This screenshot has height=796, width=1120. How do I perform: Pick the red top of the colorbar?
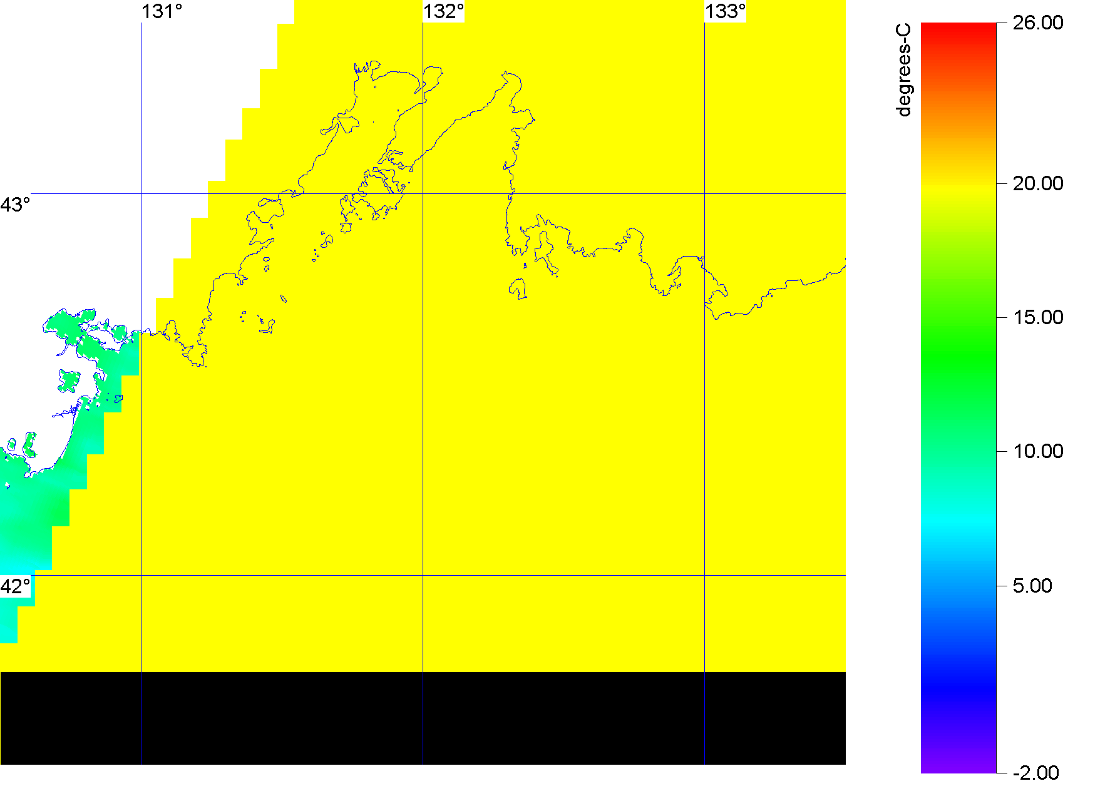coord(958,28)
